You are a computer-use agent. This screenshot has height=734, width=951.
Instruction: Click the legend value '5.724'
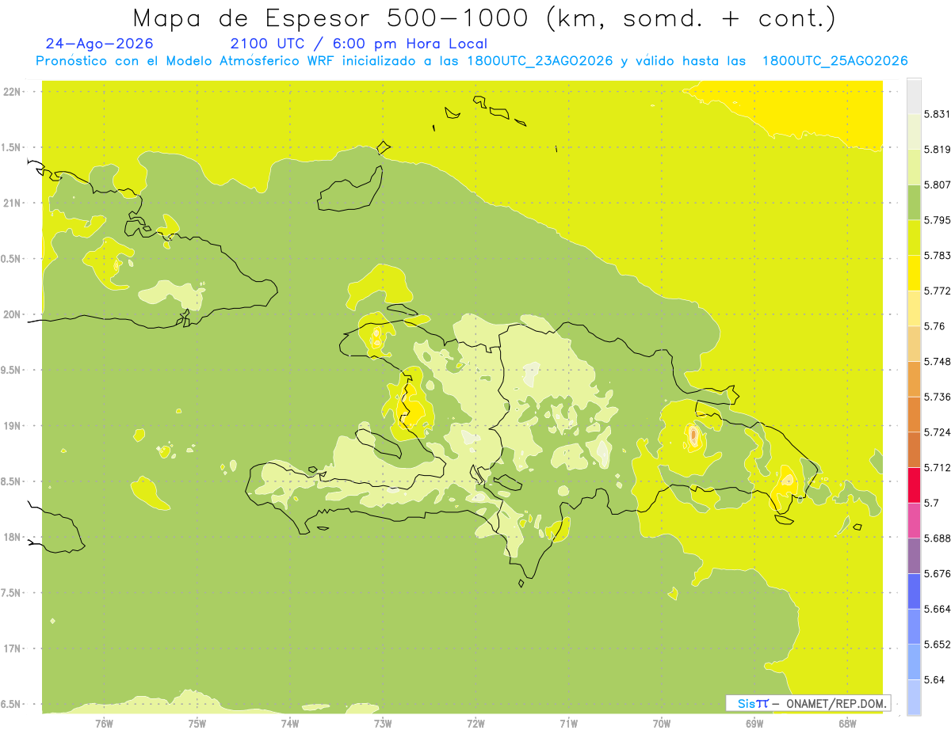click(x=937, y=432)
